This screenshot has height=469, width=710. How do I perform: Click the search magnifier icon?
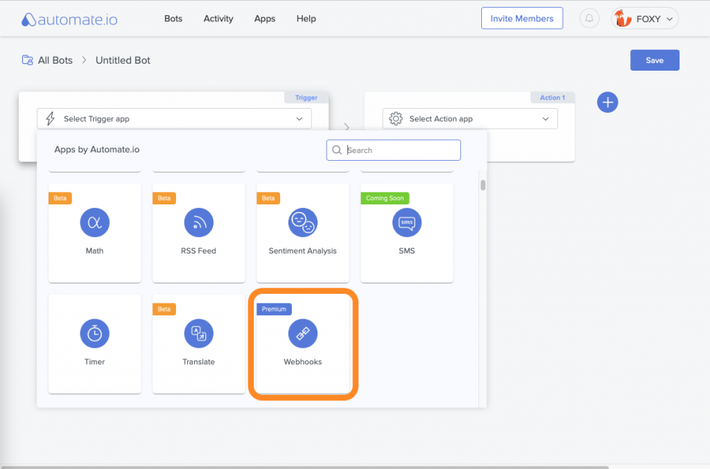pos(336,150)
